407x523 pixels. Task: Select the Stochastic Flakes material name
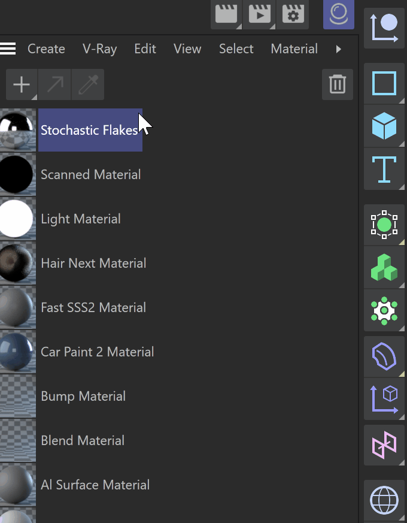[90, 130]
